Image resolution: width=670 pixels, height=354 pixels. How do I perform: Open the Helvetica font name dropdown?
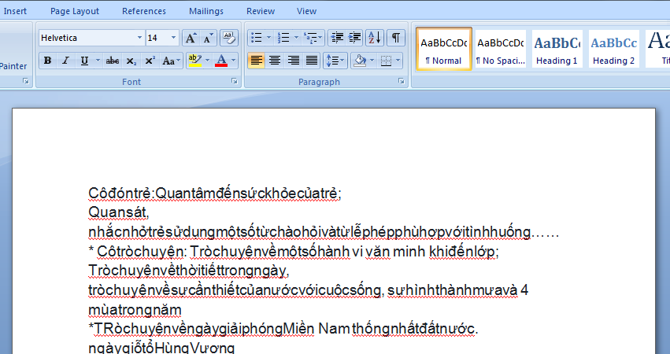click(x=140, y=38)
